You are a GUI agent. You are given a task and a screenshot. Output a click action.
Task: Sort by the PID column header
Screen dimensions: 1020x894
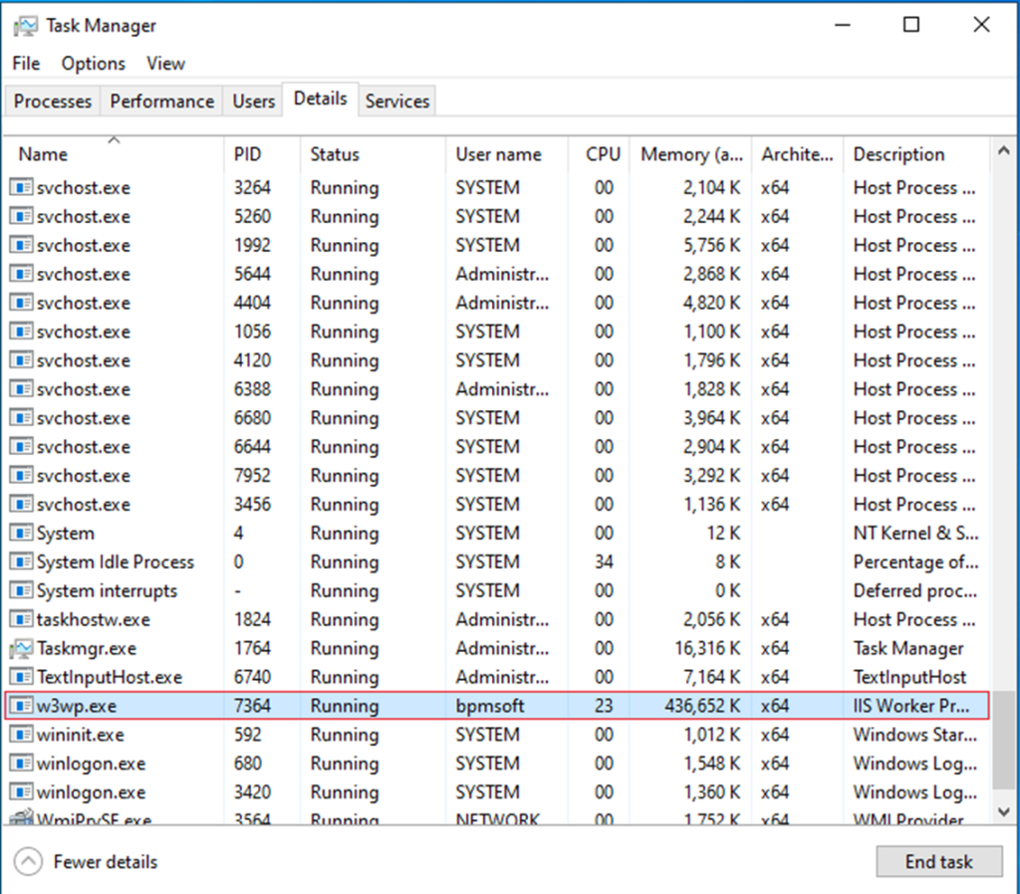[262, 154]
